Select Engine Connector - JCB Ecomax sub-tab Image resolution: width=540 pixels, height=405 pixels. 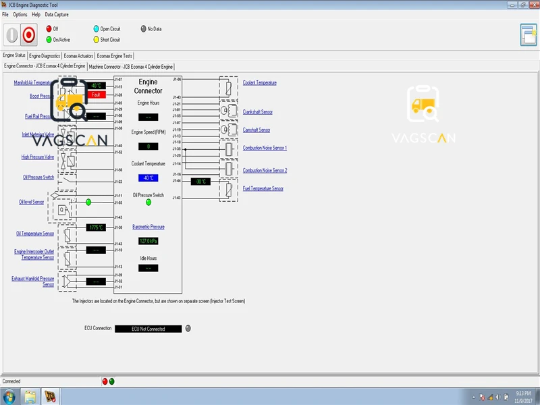point(45,66)
